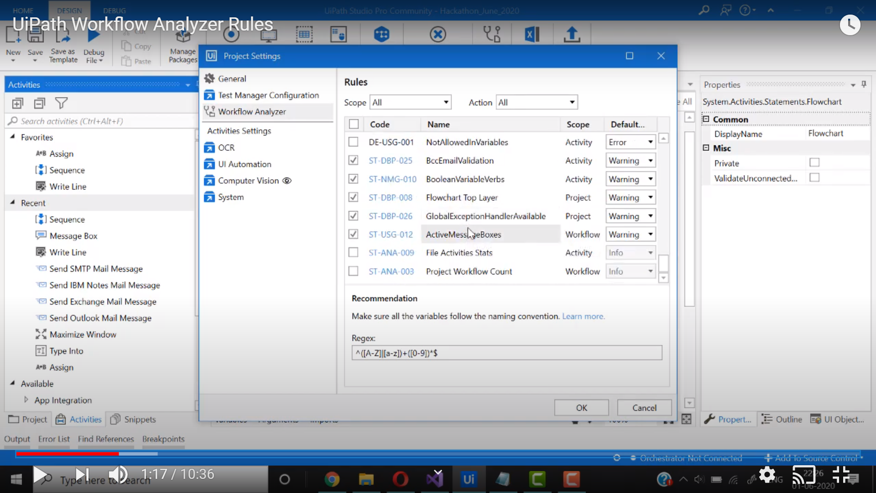Click the Export to Excel icon

click(532, 34)
